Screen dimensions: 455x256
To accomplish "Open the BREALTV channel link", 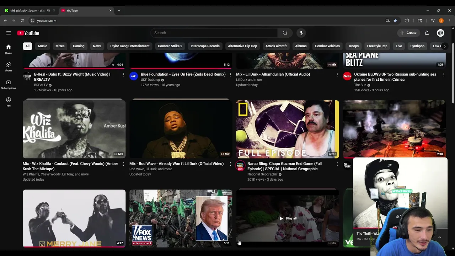I will (41, 85).
